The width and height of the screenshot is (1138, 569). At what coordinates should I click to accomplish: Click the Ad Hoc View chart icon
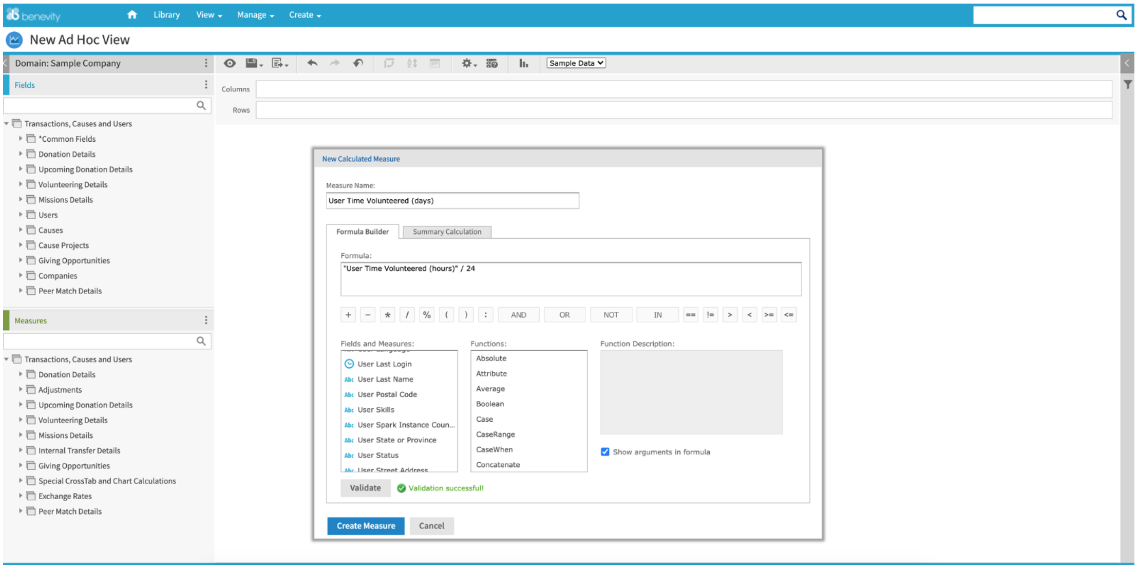[x=14, y=40]
